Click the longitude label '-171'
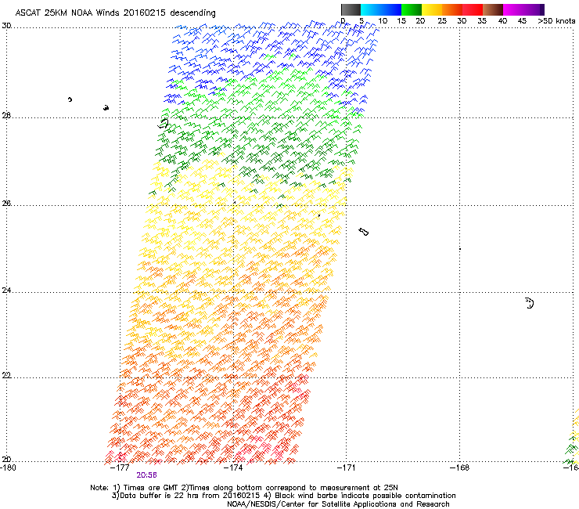 347,468
